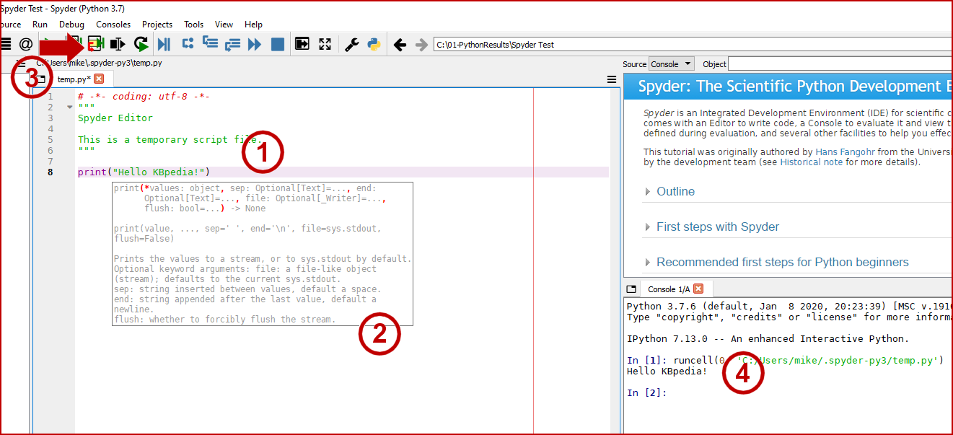953x435 pixels.
Task: Click the "In [2]:" console prompt
Action: tap(647, 392)
